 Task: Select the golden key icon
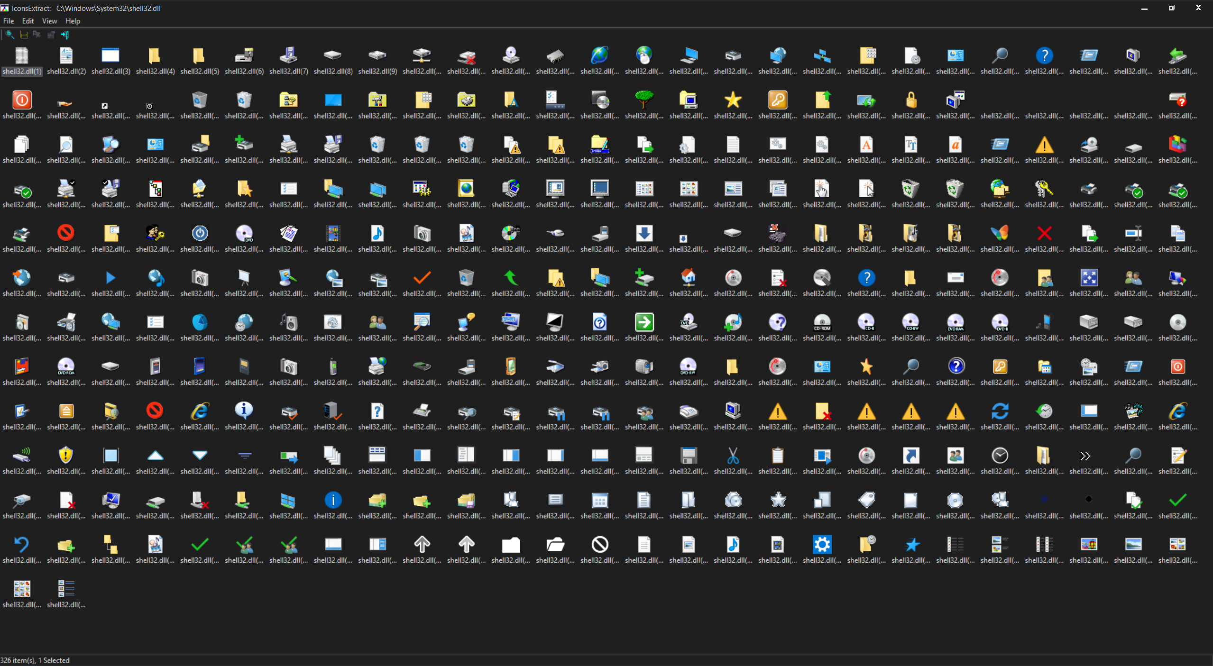(777, 100)
